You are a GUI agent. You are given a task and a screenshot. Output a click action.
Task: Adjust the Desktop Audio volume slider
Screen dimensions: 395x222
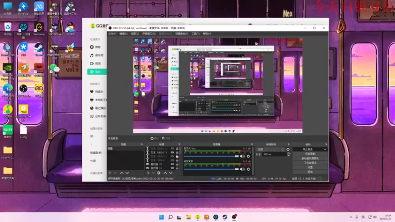pyautogui.click(x=211, y=169)
